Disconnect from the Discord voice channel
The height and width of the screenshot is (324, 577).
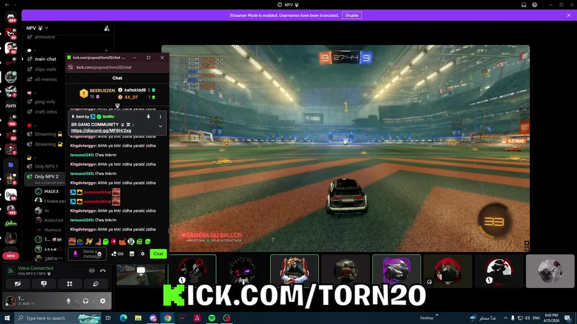pos(103,270)
